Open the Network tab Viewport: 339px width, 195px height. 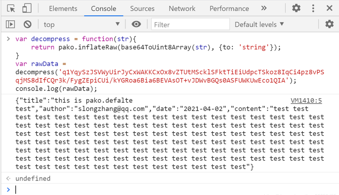tap(182, 9)
